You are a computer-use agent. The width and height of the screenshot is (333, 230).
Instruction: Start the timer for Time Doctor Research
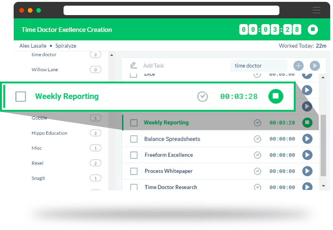point(307,187)
